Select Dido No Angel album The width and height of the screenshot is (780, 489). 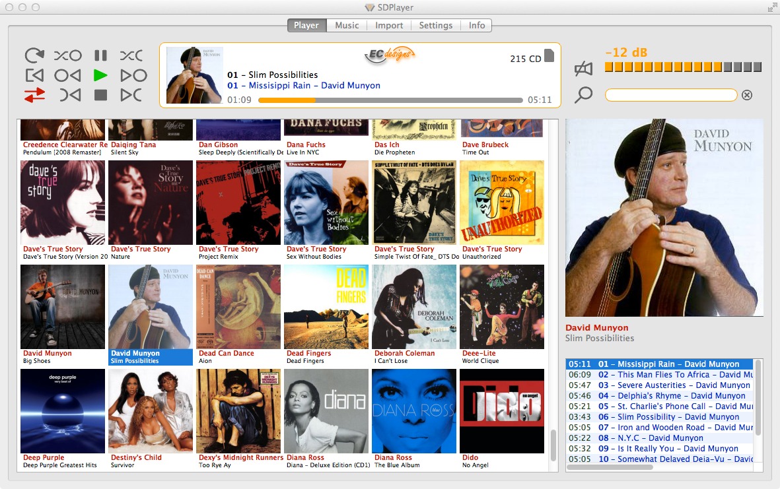click(x=502, y=419)
